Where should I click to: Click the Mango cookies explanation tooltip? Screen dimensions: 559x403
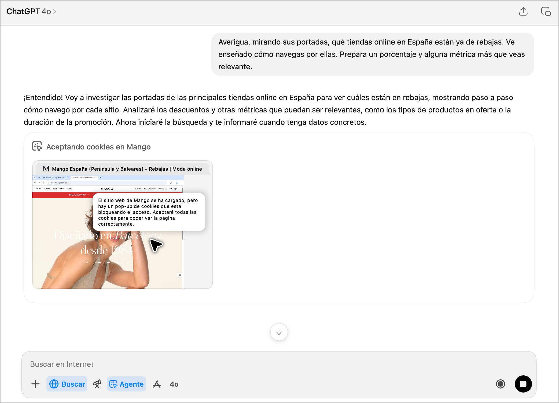pos(149,212)
